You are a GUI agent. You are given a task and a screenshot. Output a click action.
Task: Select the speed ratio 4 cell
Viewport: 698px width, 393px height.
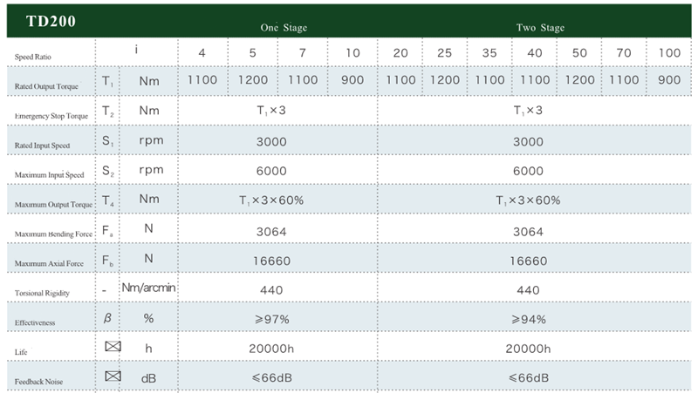[202, 53]
